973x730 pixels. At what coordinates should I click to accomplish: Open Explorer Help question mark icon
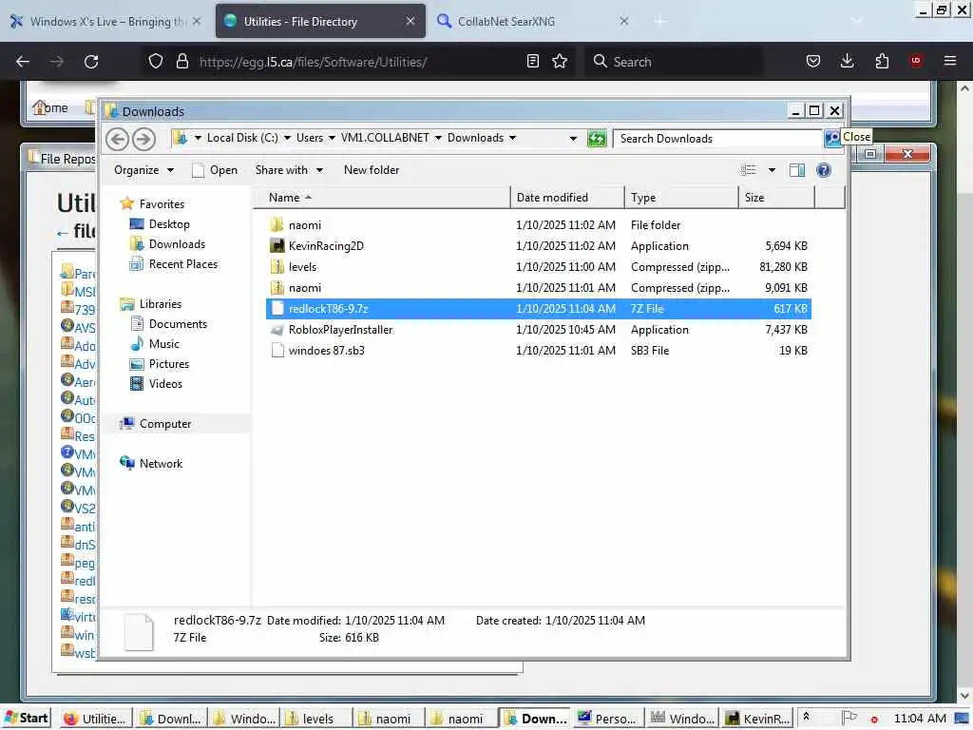[824, 170]
